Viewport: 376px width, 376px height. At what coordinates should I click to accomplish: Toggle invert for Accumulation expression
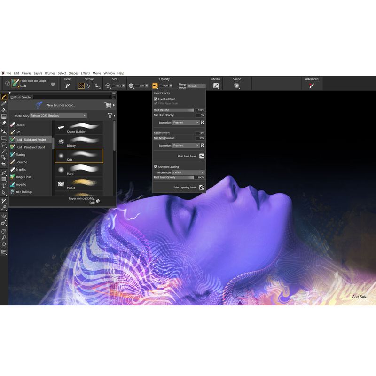203,145
